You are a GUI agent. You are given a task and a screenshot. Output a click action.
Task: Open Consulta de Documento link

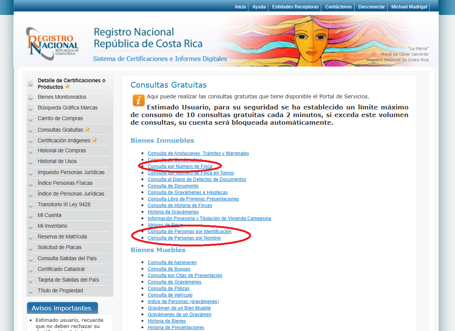coord(173,186)
